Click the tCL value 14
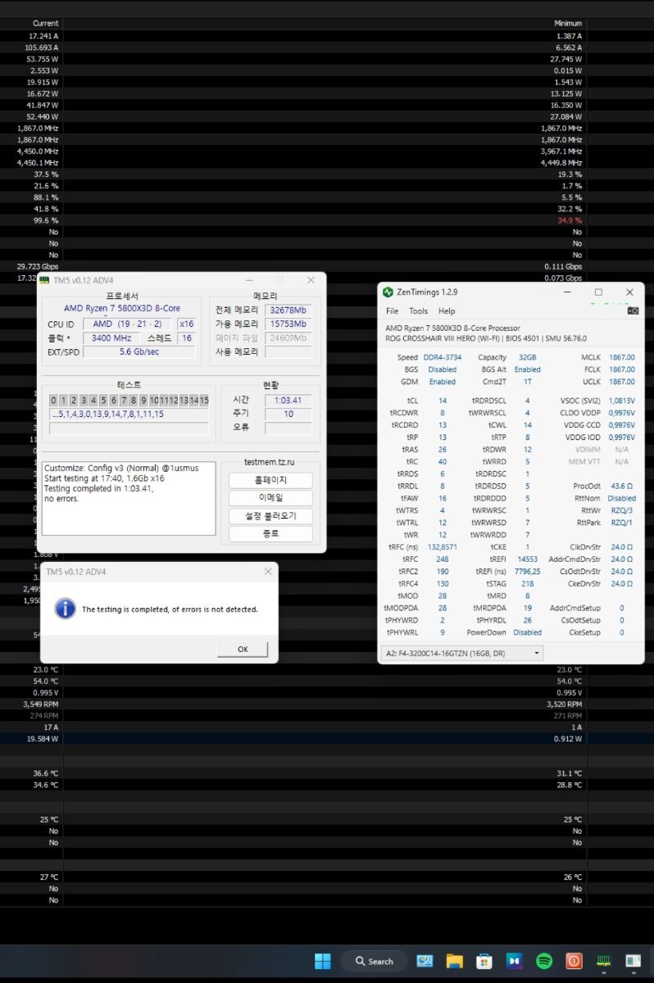Image resolution: width=654 pixels, height=983 pixels. 443,401
